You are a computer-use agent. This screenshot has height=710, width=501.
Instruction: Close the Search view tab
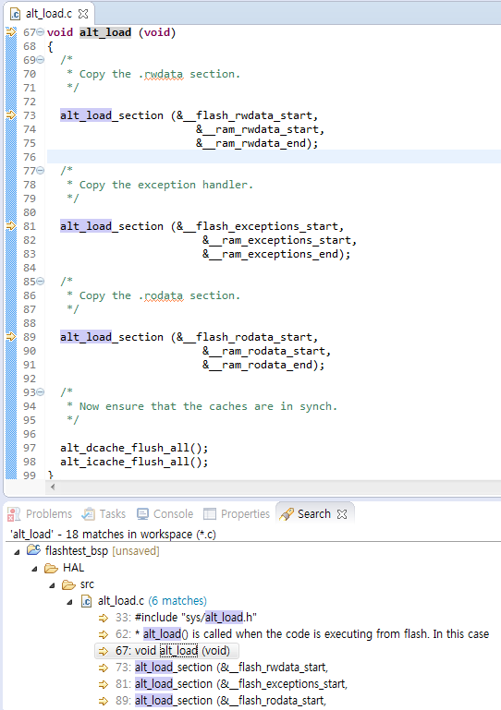(342, 514)
